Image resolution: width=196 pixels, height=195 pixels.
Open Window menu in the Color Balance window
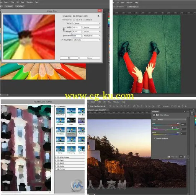(x=116, y=102)
